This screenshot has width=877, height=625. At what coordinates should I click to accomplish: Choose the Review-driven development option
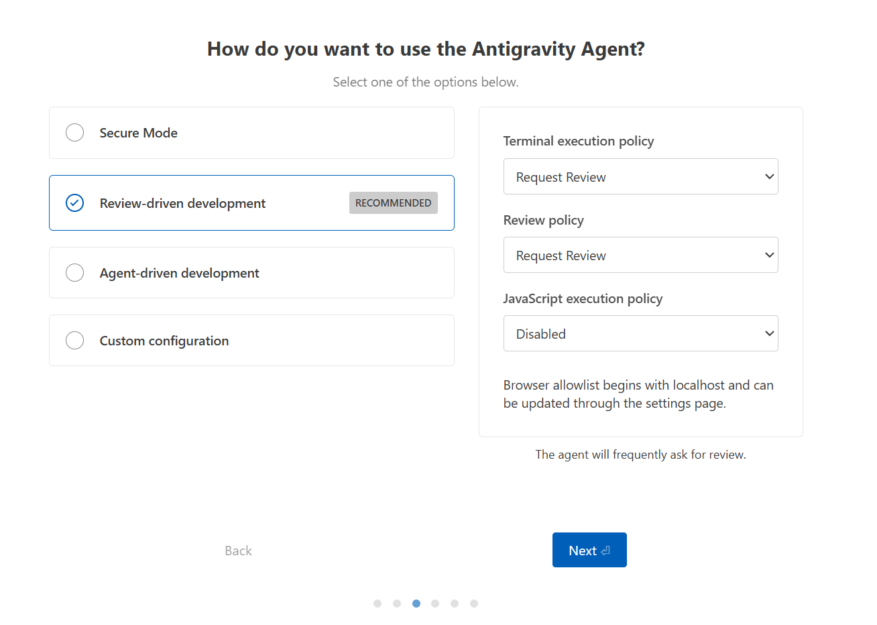tap(75, 203)
